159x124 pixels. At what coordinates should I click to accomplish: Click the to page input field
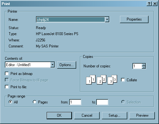[x=102, y=102]
